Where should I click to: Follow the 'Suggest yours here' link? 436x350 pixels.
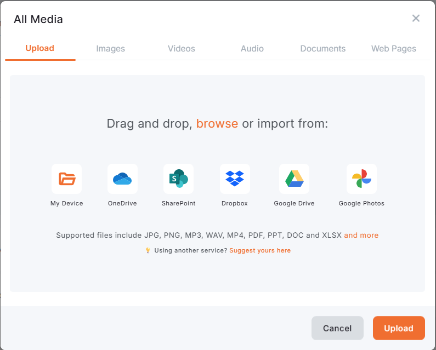click(260, 250)
